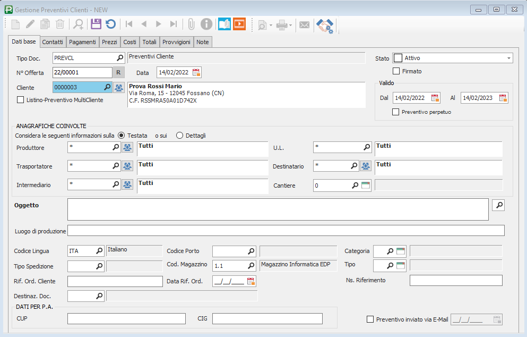Check Listino-Preventivo MultiCliente option
The image size is (527, 337).
(21, 99)
